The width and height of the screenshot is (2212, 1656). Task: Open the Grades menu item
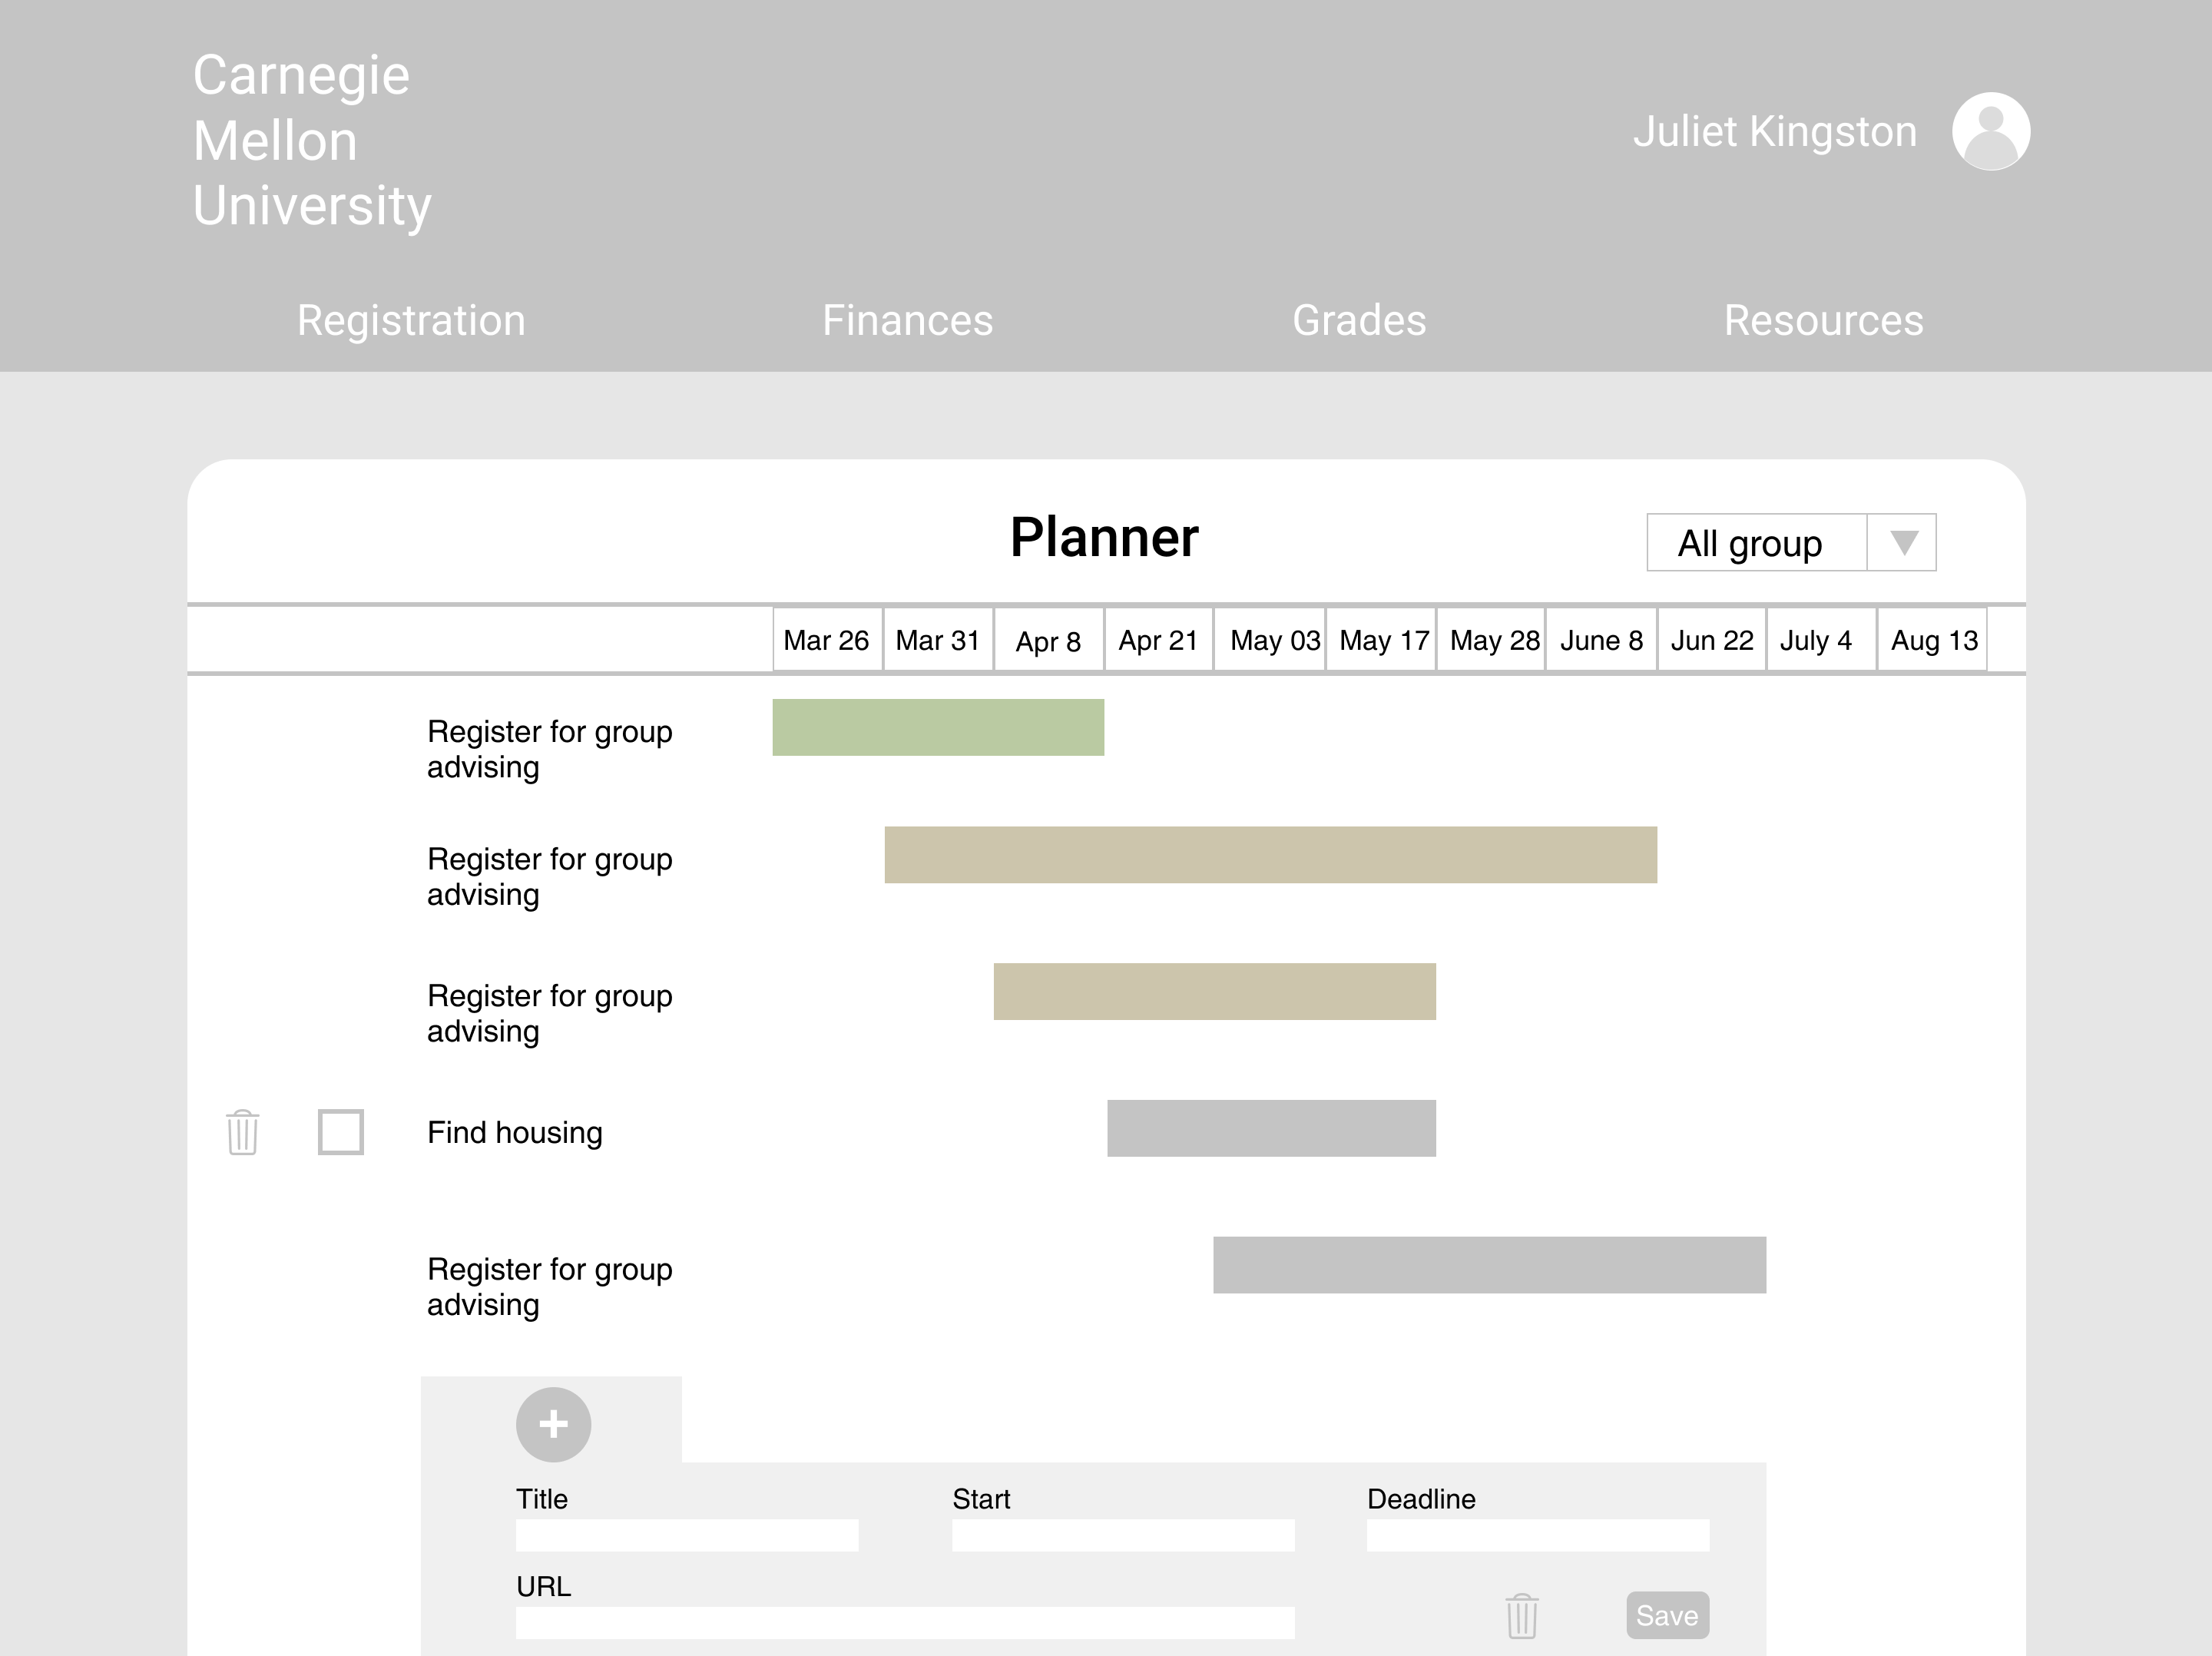tap(1359, 321)
